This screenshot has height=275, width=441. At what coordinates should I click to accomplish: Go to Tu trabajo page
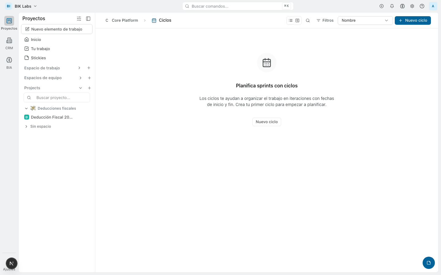[x=40, y=49]
